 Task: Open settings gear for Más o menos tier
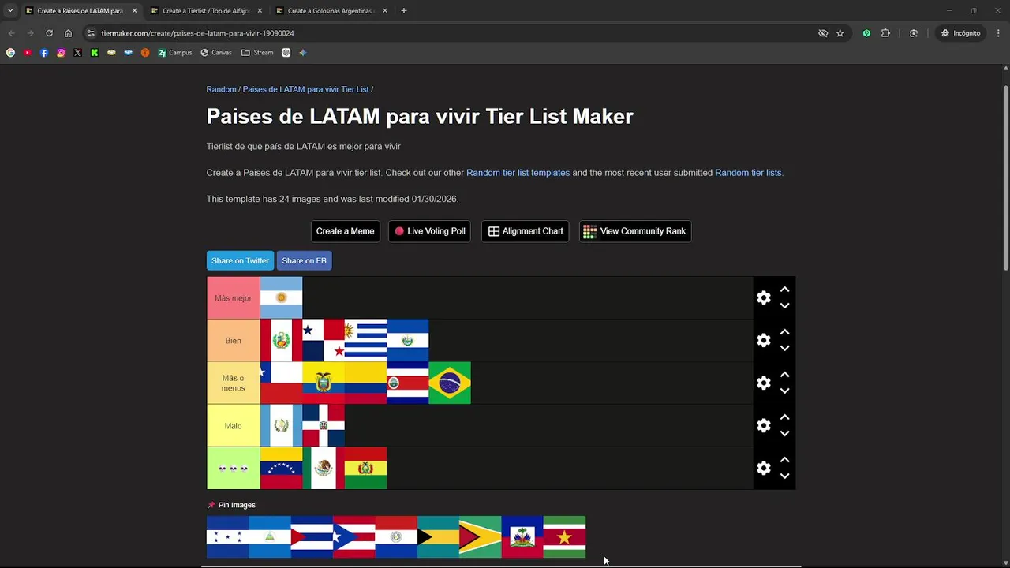point(763,383)
